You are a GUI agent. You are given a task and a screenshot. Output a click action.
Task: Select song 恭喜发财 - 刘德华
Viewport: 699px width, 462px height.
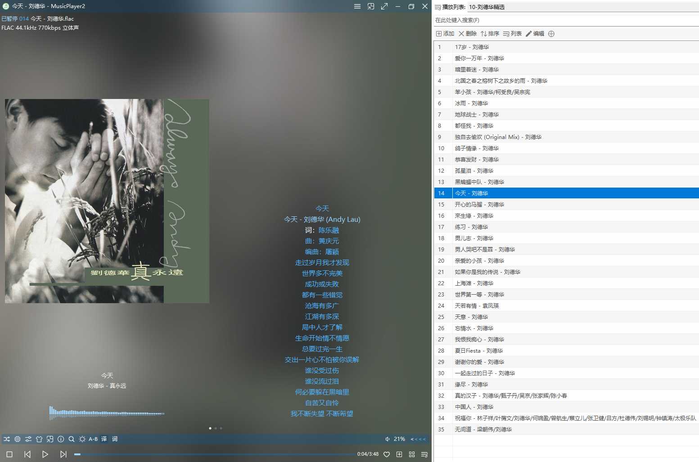tap(566, 159)
